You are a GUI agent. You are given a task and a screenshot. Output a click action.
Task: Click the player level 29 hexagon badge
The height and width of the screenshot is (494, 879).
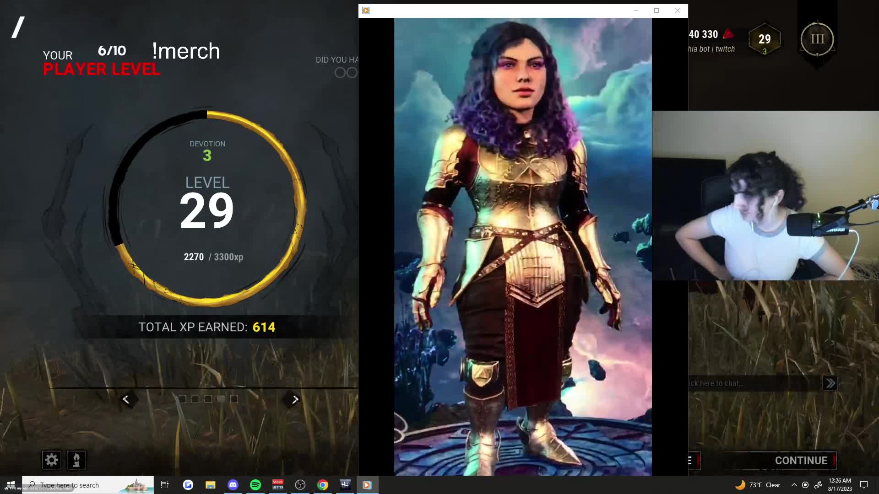765,40
